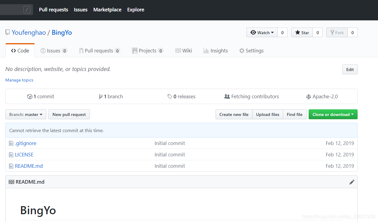The width and height of the screenshot is (378, 222).
Task: Click Upload files button
Action: point(268,114)
